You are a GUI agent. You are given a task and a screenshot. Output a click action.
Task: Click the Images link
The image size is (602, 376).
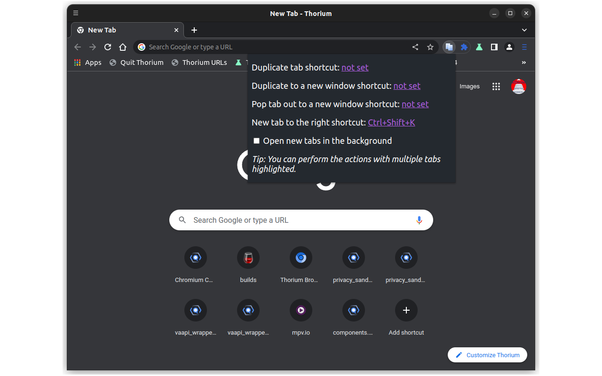469,86
